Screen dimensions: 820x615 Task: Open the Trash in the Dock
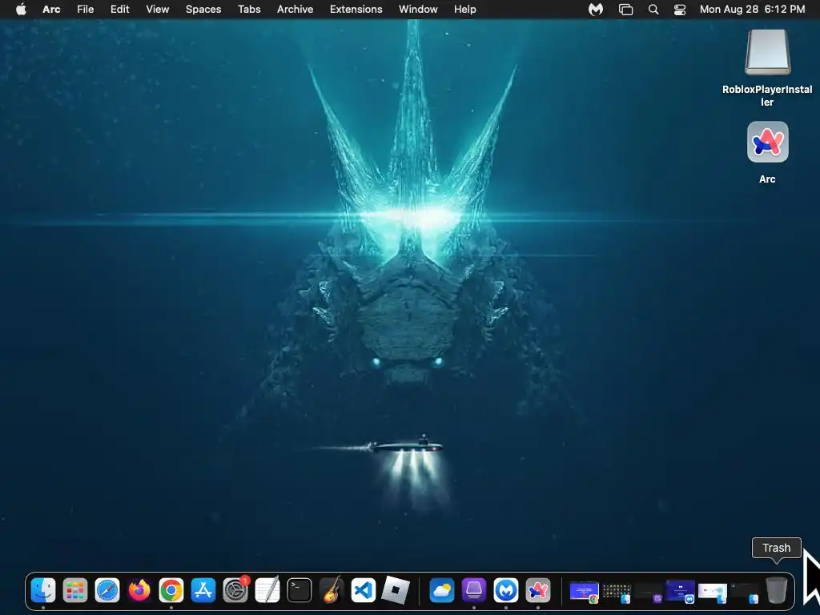pos(776,590)
